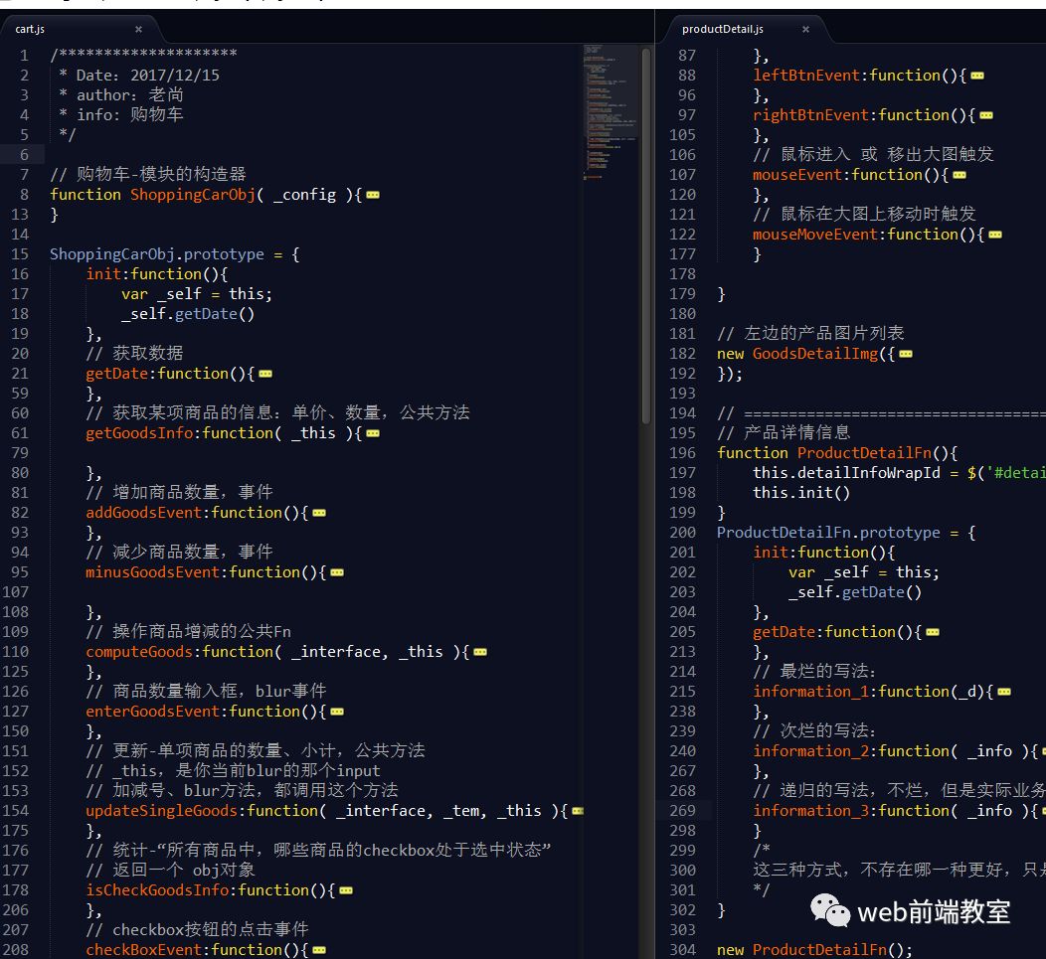Expand folded GoodsDetailImg constructor arguments
Image resolution: width=1046 pixels, height=959 pixels.
(x=905, y=354)
